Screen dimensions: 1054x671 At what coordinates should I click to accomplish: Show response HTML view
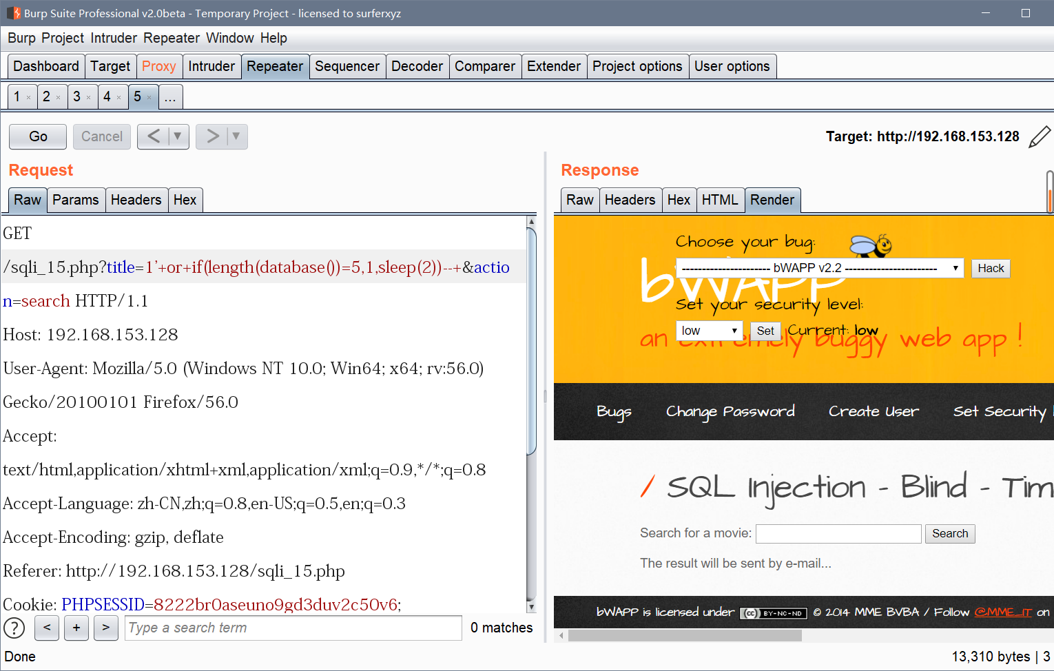point(720,200)
